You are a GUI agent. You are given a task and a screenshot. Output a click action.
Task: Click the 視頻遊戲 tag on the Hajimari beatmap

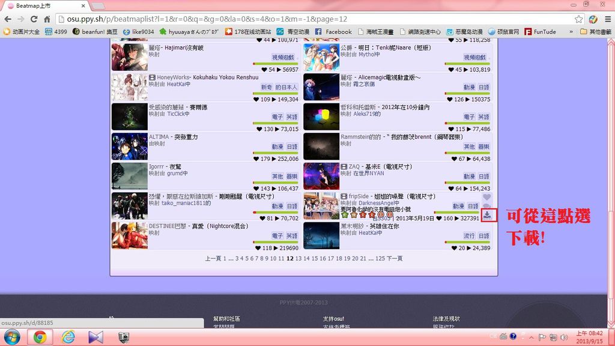[x=283, y=57]
